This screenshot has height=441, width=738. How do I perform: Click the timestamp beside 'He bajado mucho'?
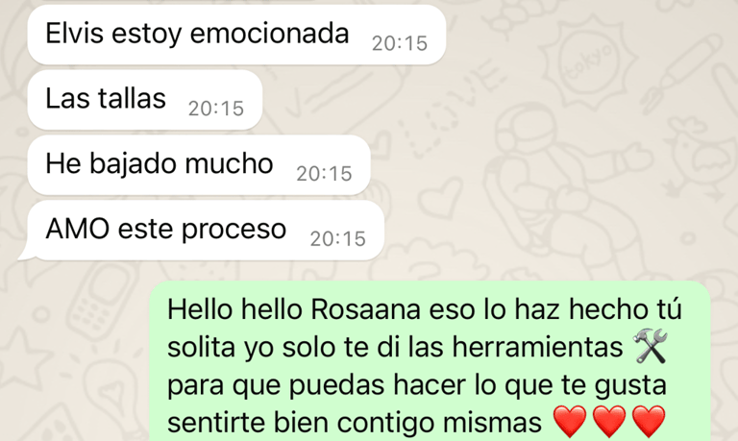click(324, 174)
